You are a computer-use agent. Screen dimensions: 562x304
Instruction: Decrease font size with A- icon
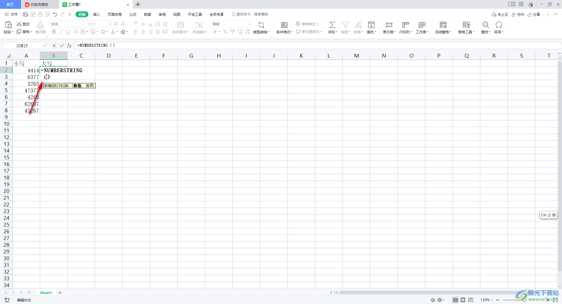click(123, 24)
